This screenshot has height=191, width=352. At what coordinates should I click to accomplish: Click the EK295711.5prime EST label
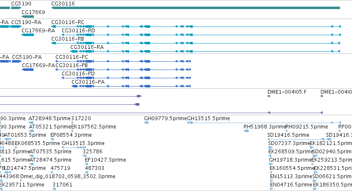[x=22, y=185]
